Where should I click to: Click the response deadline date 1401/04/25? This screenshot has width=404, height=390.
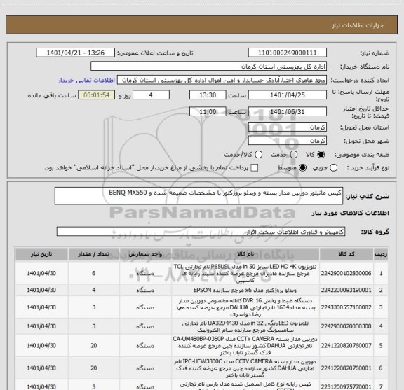click(x=288, y=95)
